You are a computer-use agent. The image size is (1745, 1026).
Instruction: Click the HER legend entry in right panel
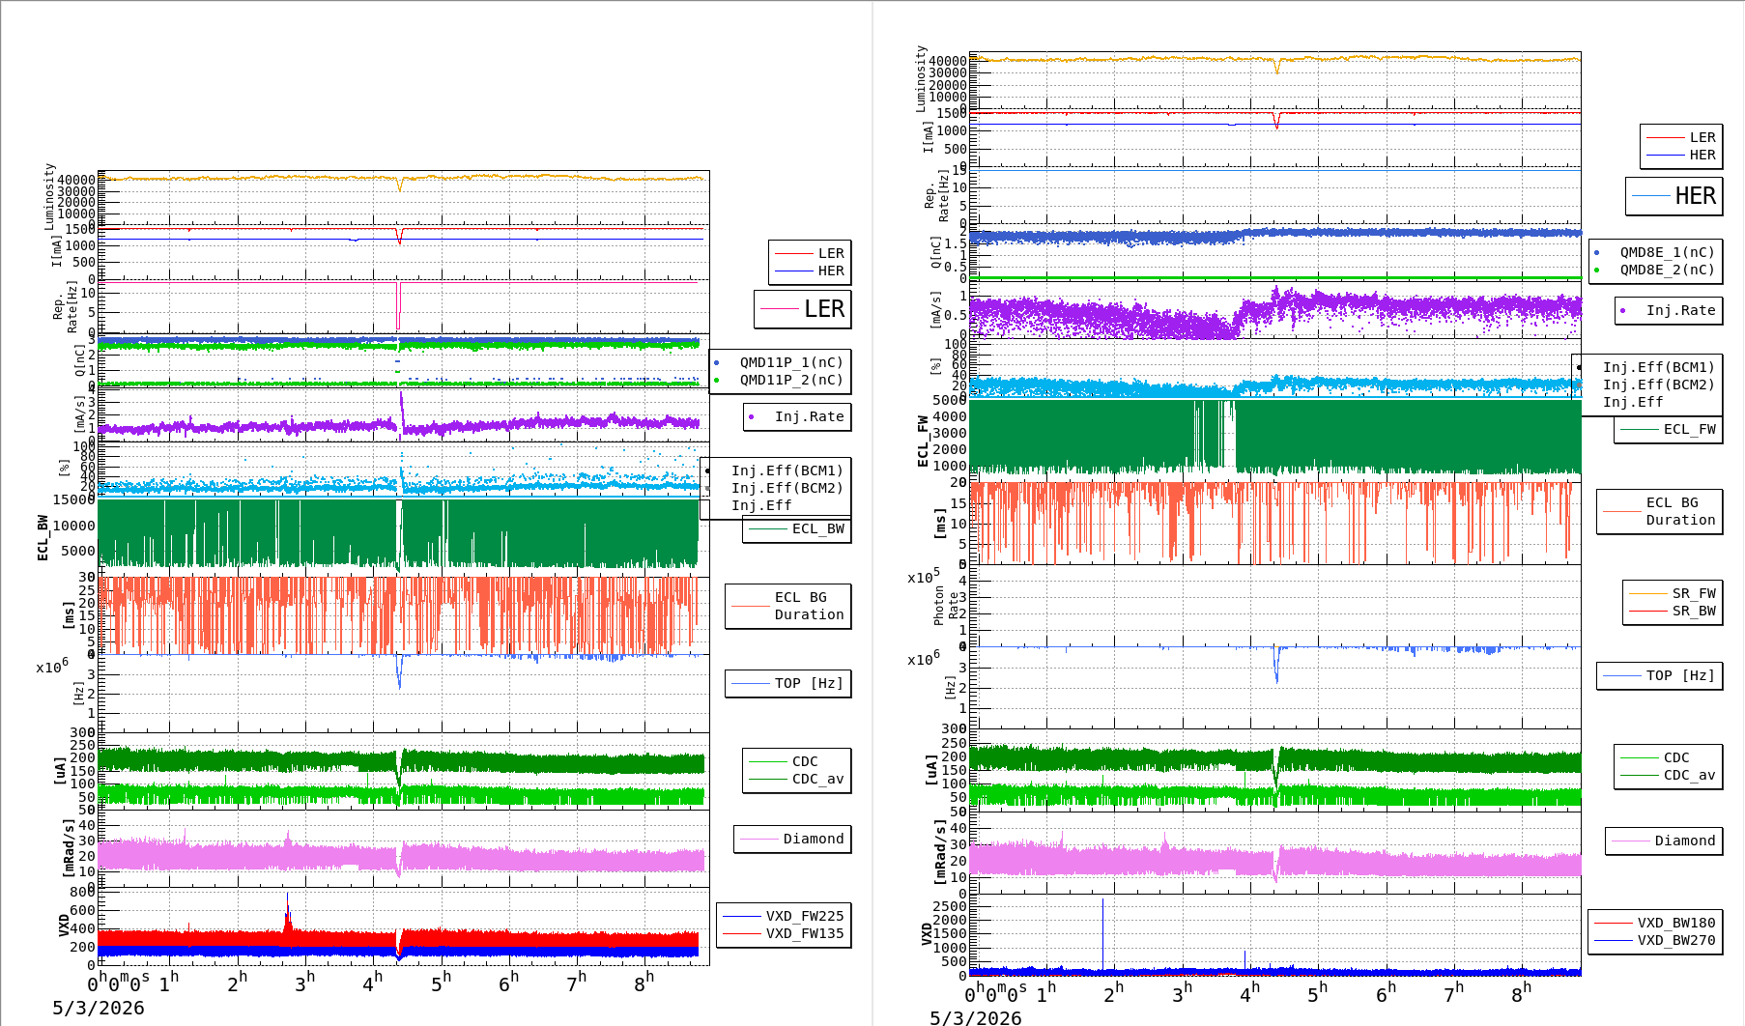(x=1681, y=155)
